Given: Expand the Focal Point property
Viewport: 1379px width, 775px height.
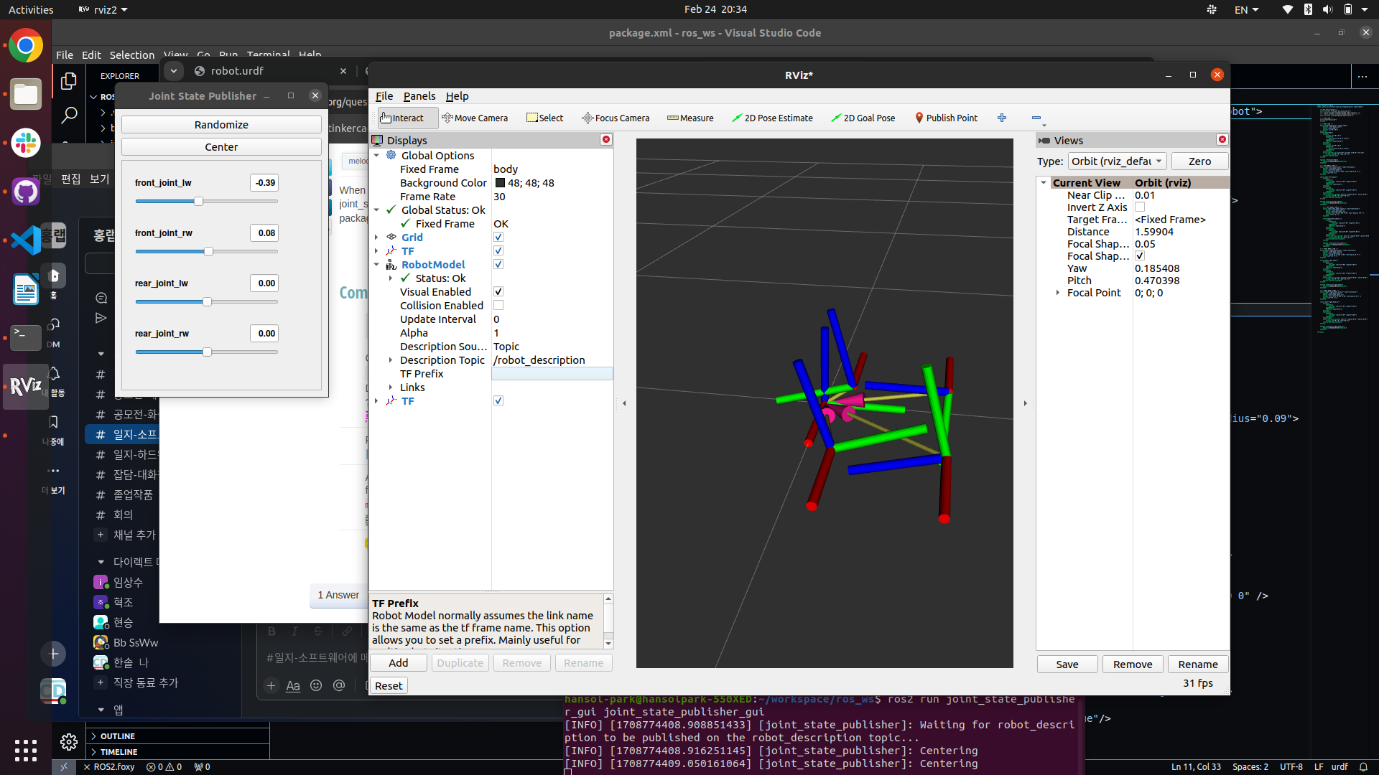Looking at the screenshot, I should click(x=1058, y=293).
